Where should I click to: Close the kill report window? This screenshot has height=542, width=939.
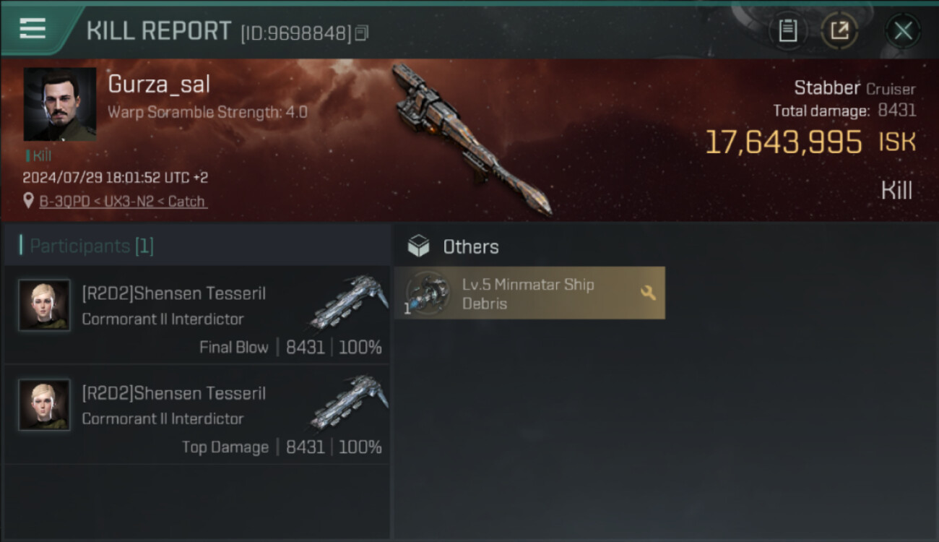pos(903,31)
